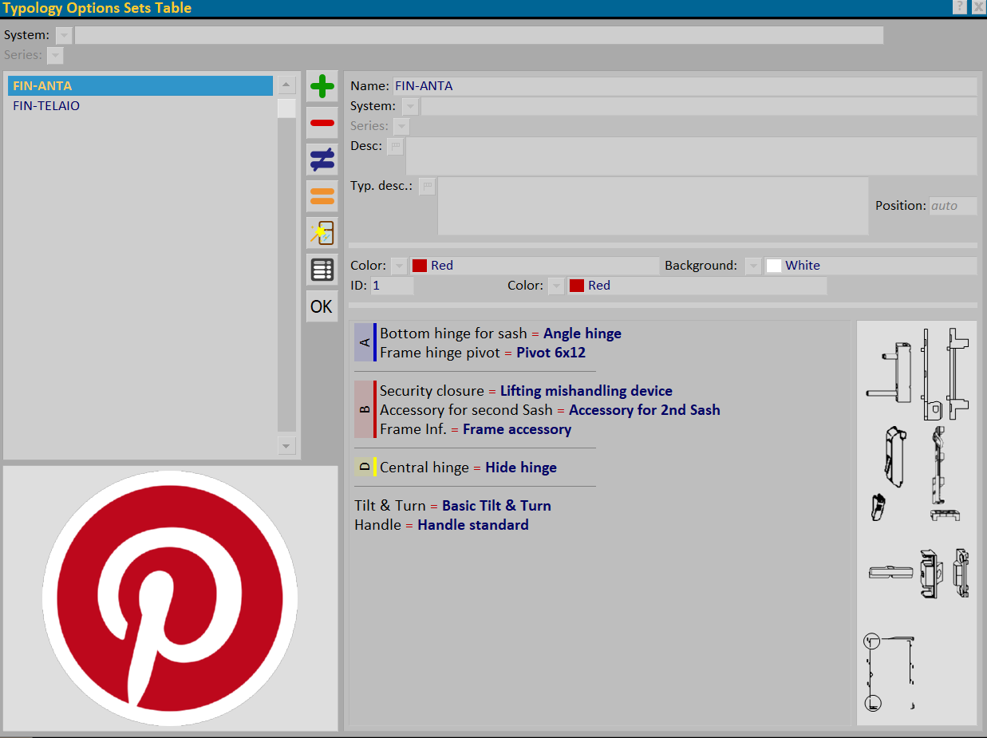Open the System dropdown under Name
Image resolution: width=987 pixels, height=738 pixels.
(x=410, y=106)
